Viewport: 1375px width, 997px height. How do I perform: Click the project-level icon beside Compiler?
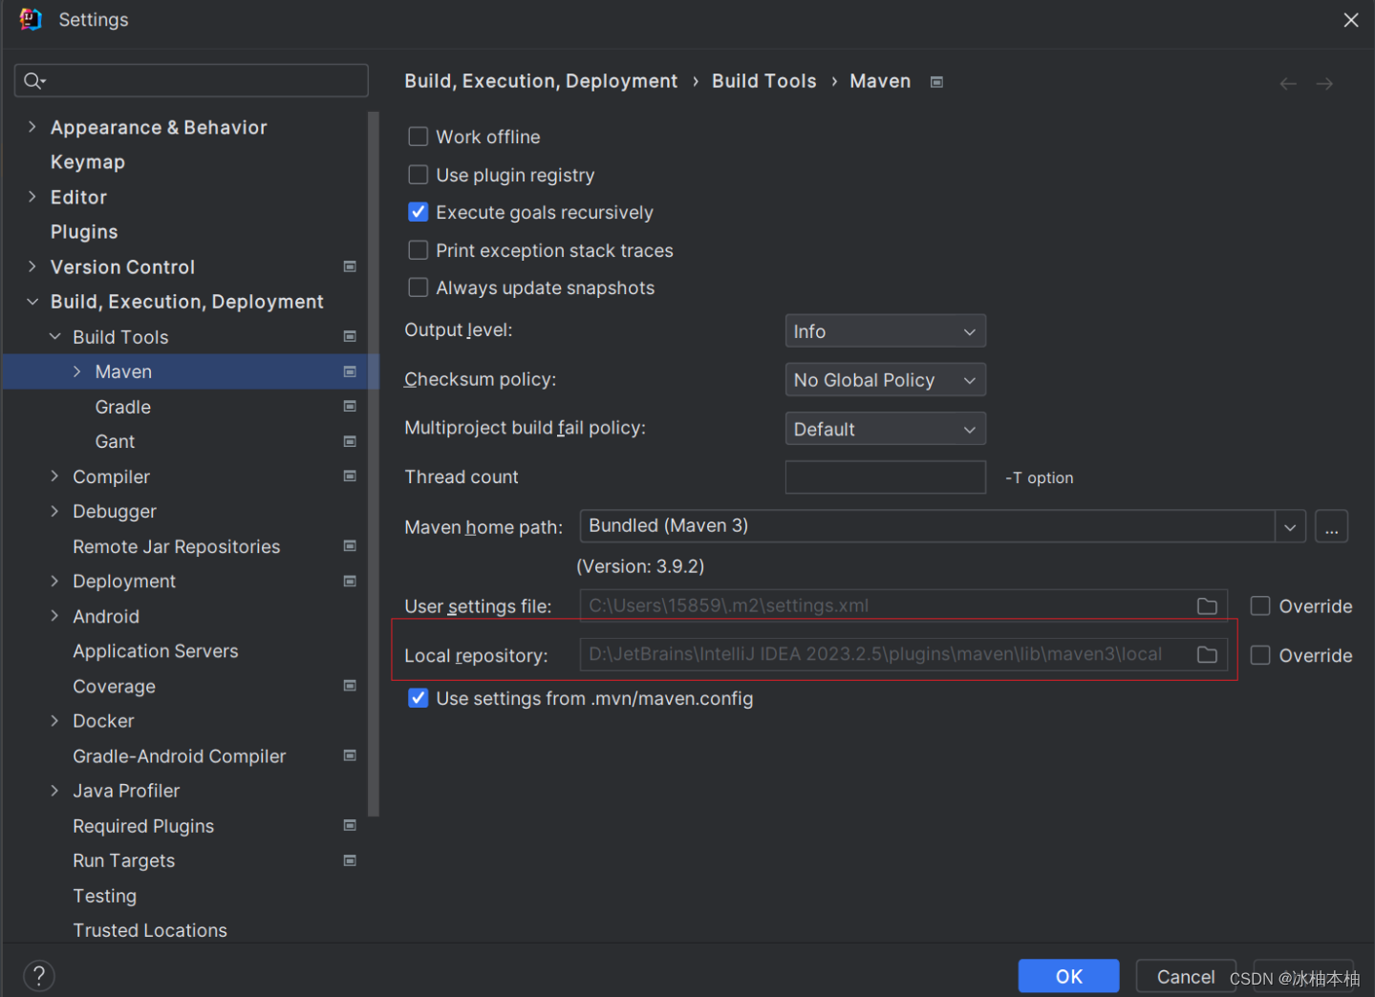(x=350, y=476)
